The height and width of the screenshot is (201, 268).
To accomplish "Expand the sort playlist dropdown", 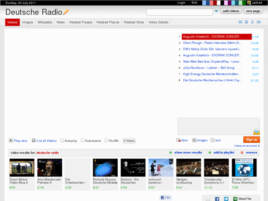I will [x=212, y=140].
